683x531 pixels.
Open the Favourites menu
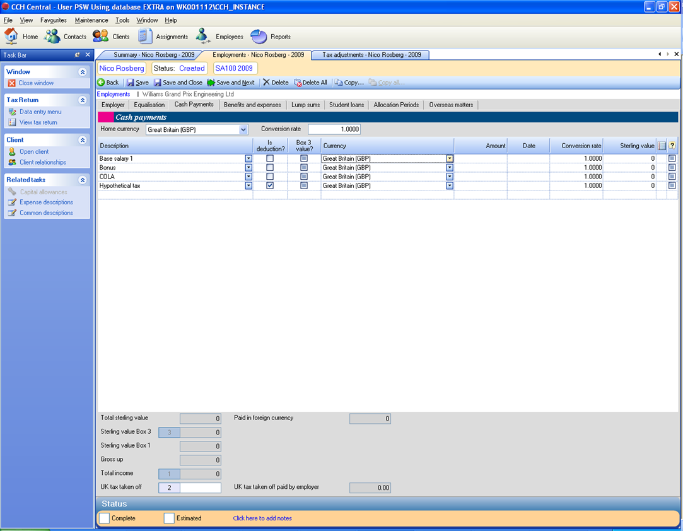(x=54, y=20)
